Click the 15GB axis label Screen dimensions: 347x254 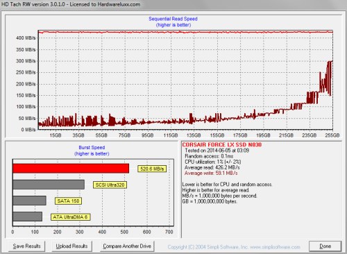pyautogui.click(x=56, y=135)
